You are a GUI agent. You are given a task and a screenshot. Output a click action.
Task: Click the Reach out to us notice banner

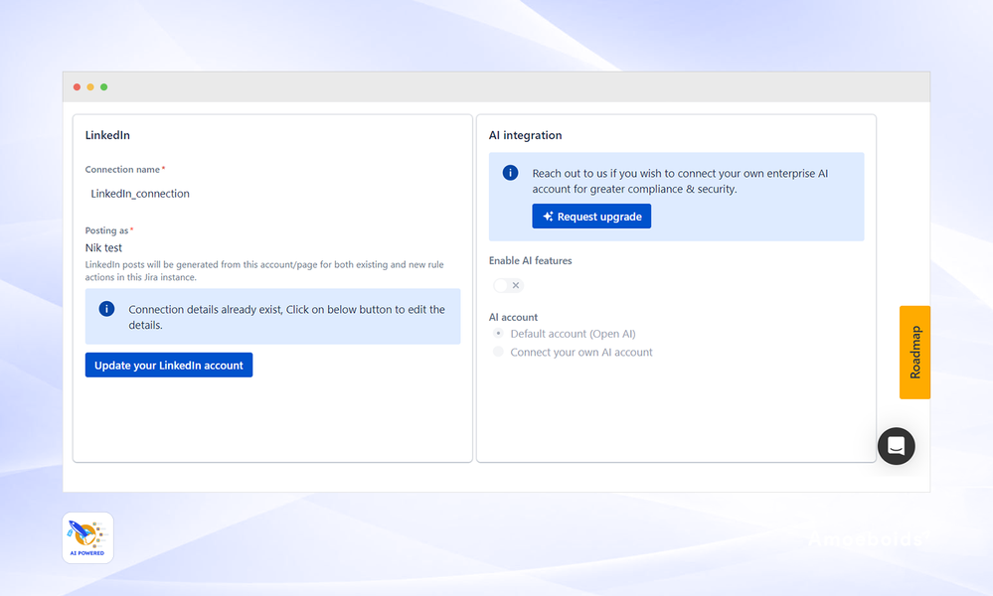tap(676, 196)
